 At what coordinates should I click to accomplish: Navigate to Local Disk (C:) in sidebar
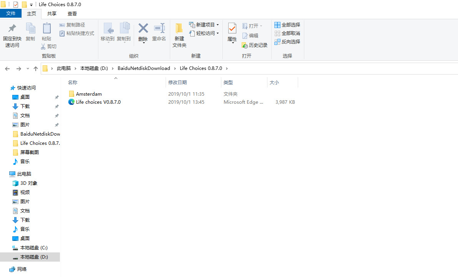click(34, 248)
